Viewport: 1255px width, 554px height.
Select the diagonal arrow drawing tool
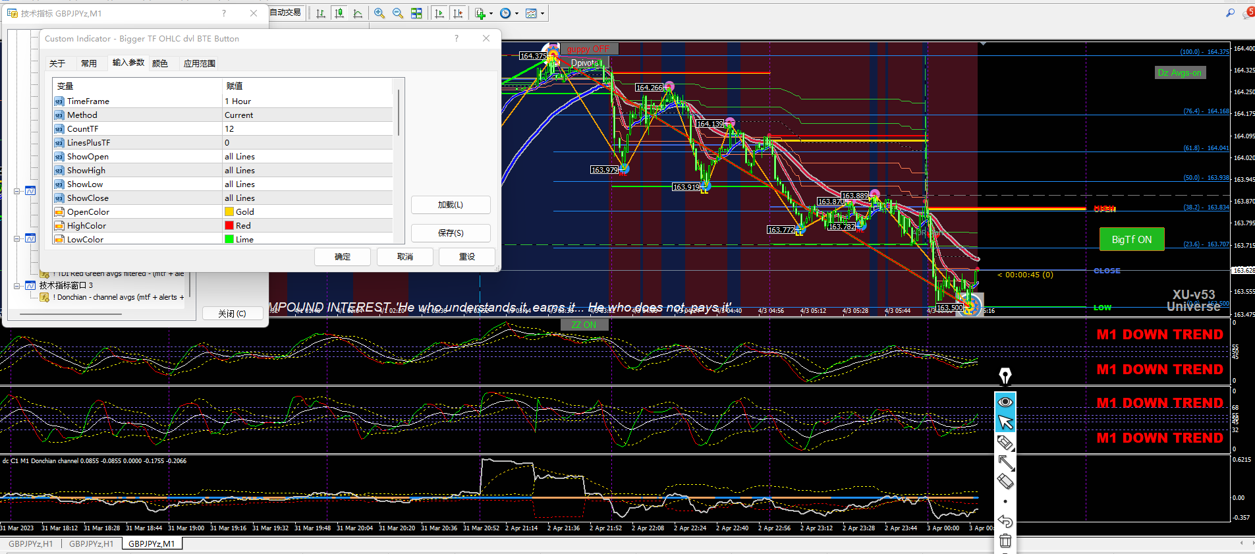pyautogui.click(x=1005, y=462)
